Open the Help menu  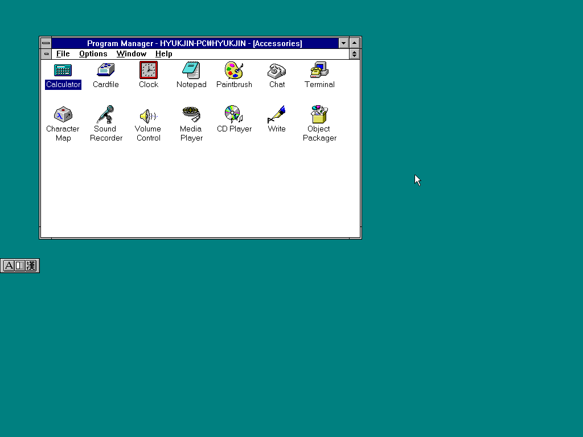[163, 54]
